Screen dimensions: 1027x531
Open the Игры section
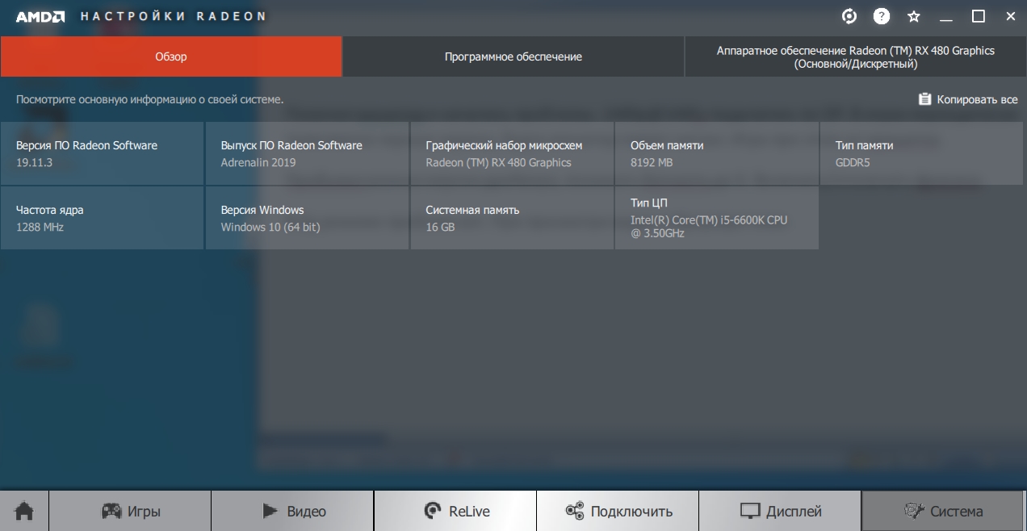click(x=130, y=511)
